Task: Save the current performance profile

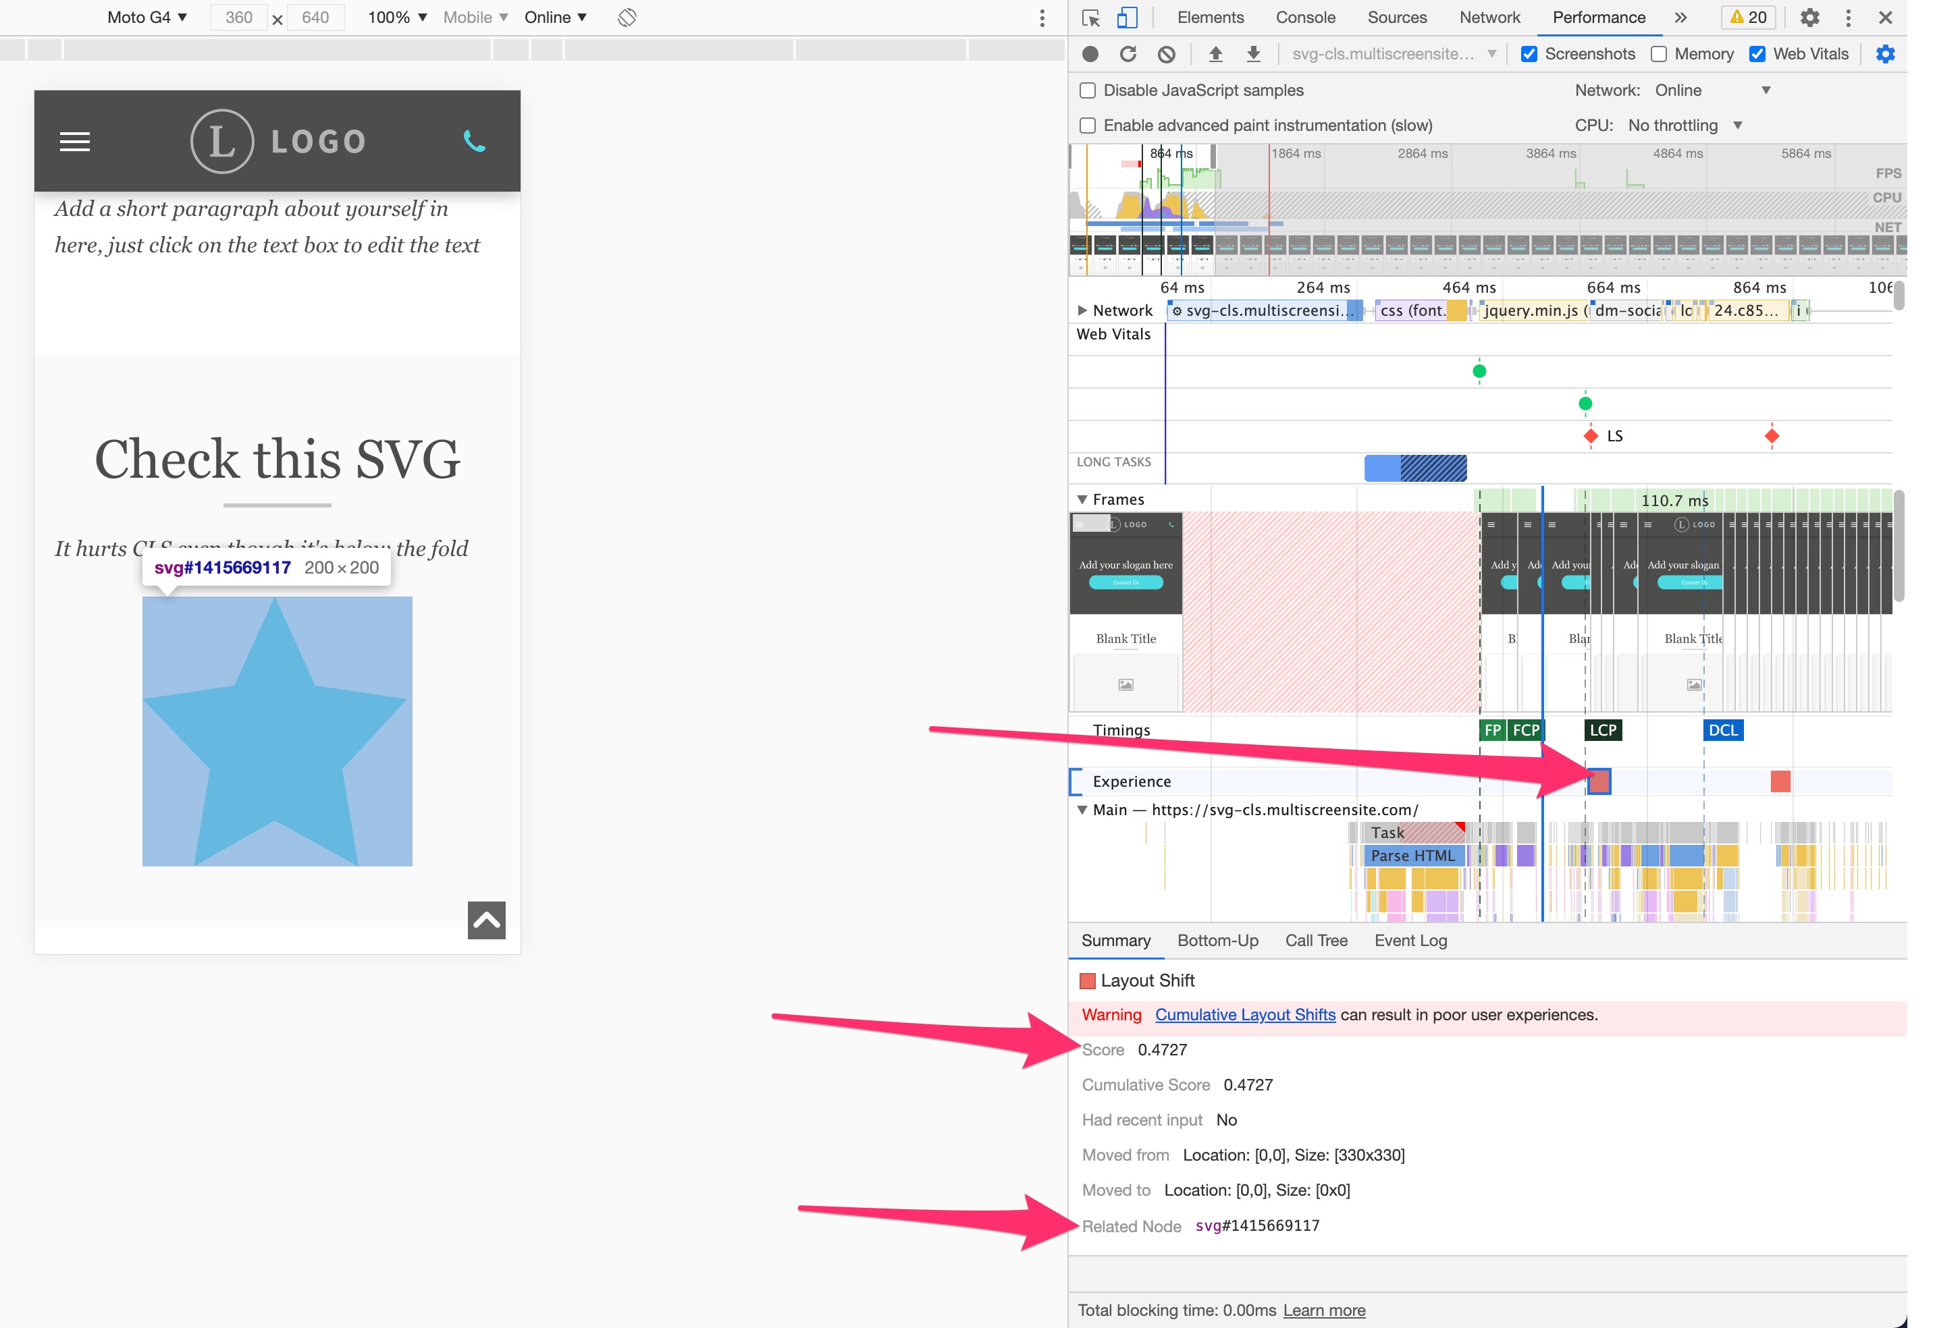Action: coord(1254,53)
